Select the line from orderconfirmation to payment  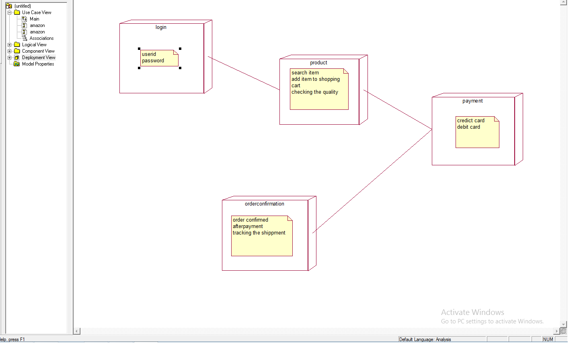pos(372,181)
